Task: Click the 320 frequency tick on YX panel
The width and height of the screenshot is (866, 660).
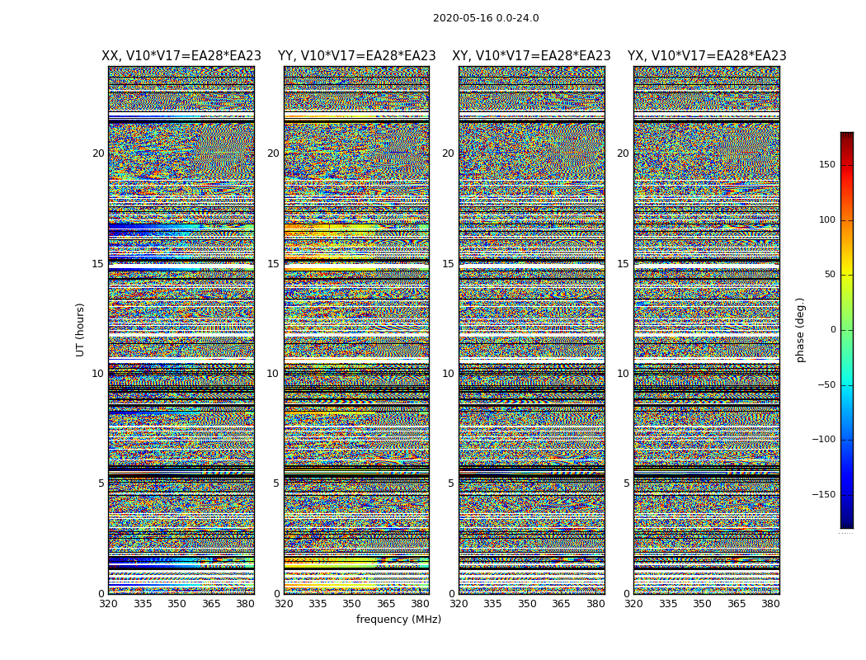Action: point(633,604)
